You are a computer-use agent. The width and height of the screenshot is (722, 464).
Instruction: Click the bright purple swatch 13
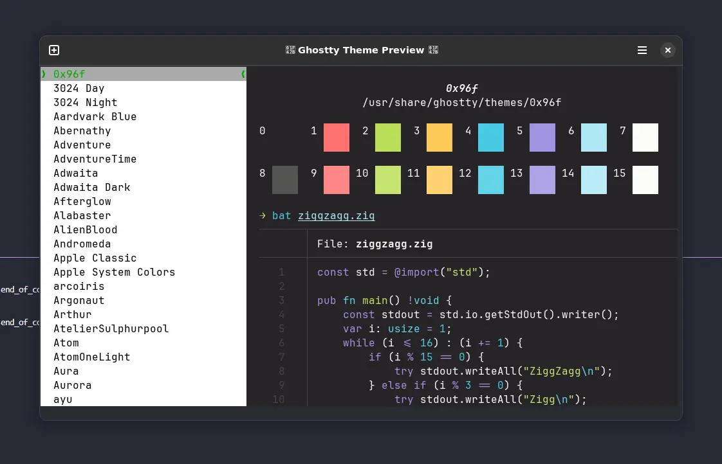[x=542, y=180]
